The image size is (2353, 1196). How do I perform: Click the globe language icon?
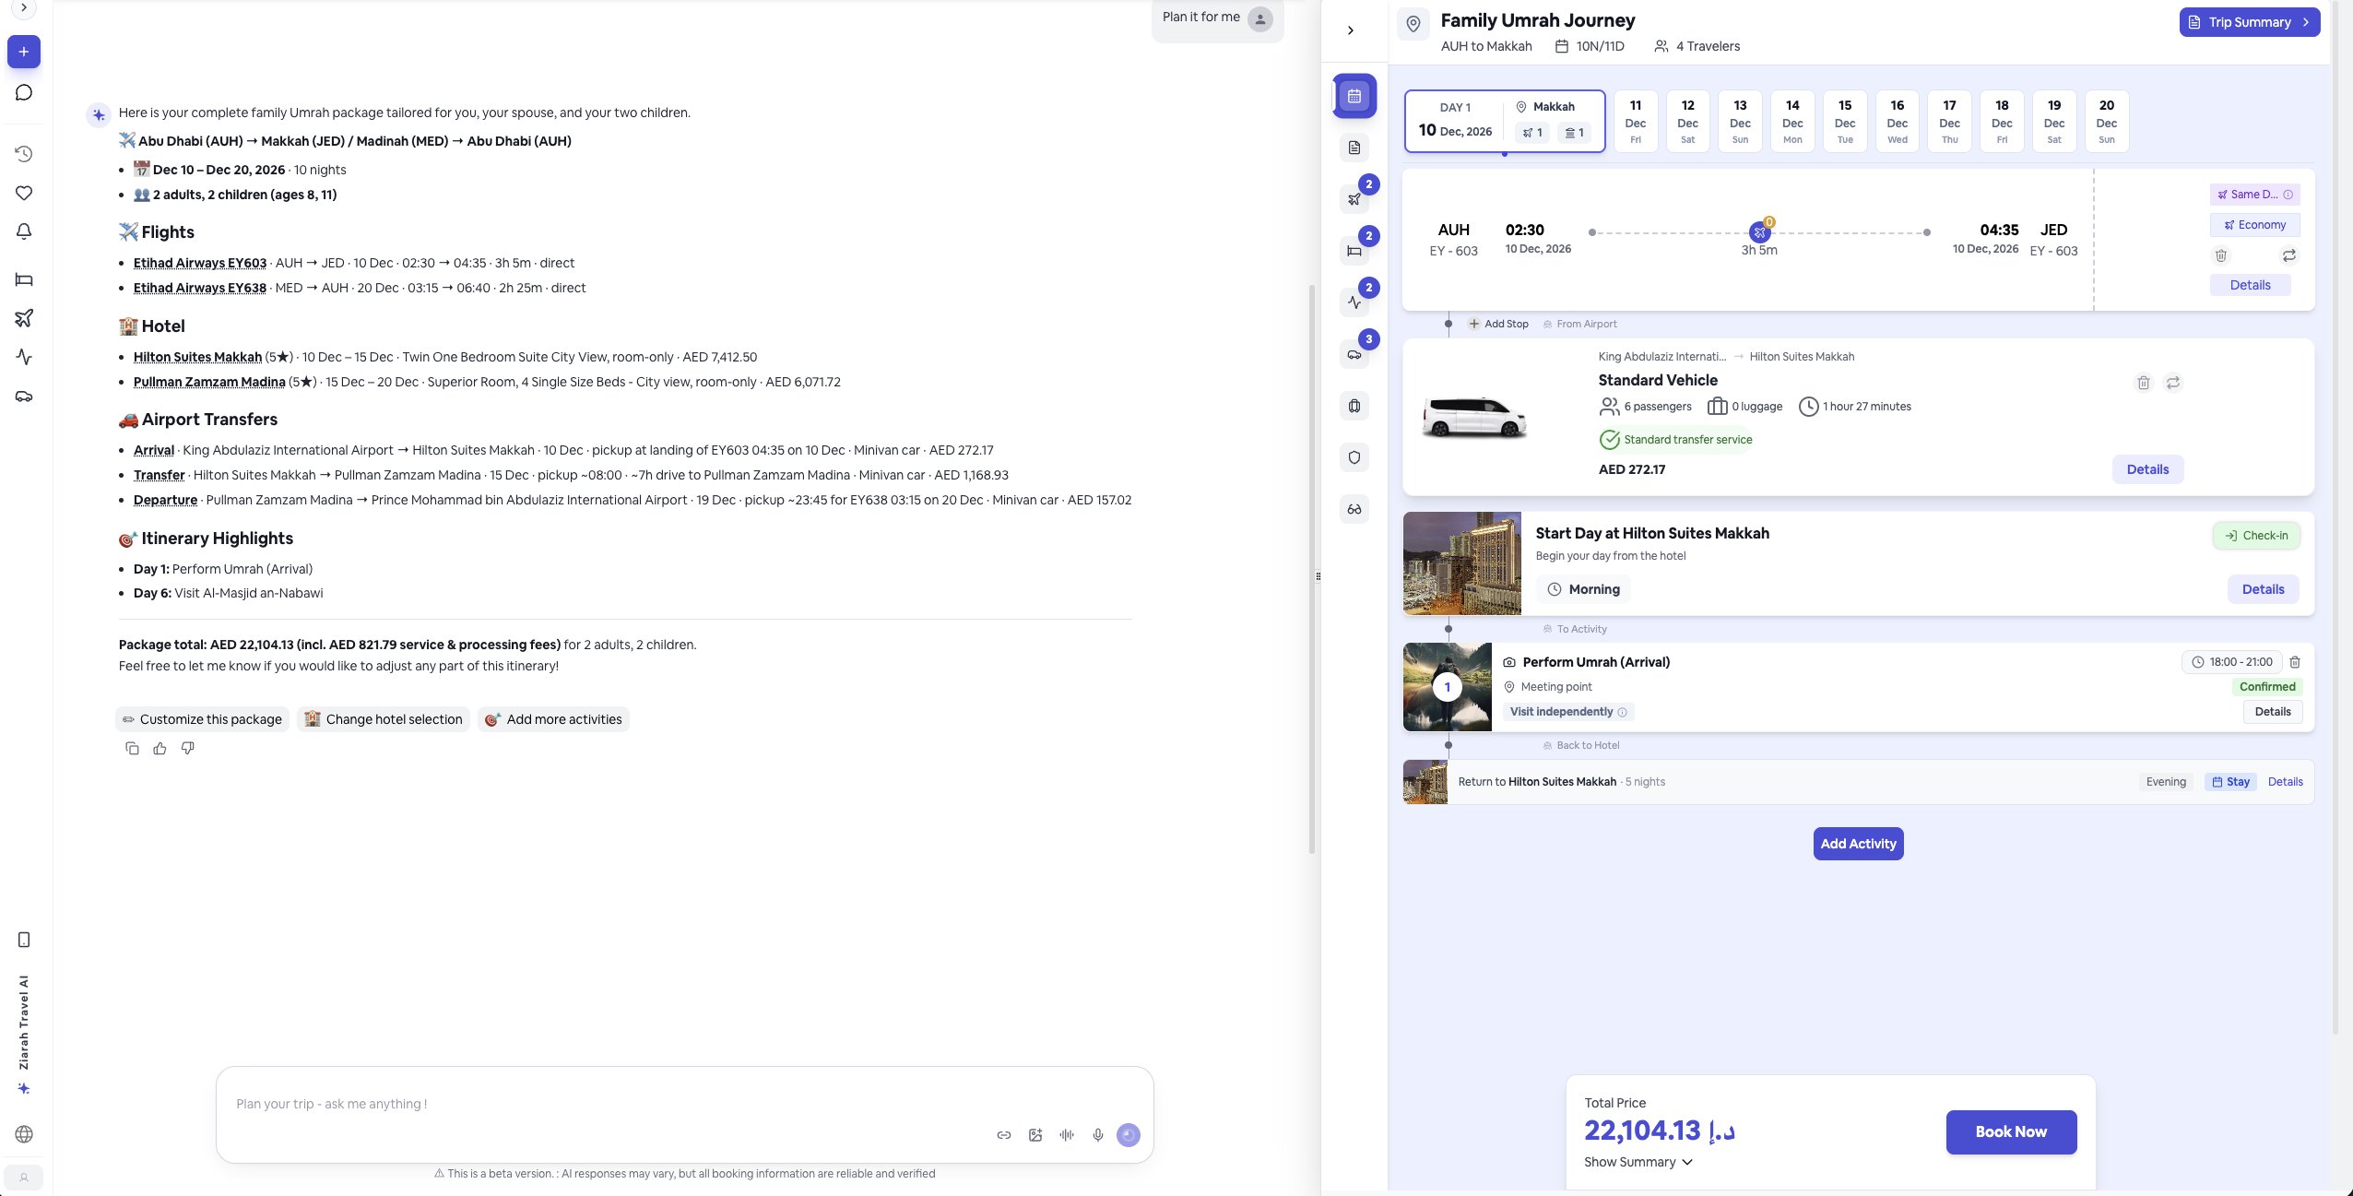coord(24,1134)
